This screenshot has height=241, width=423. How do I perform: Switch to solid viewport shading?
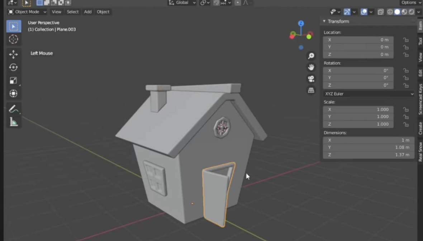pos(397,12)
